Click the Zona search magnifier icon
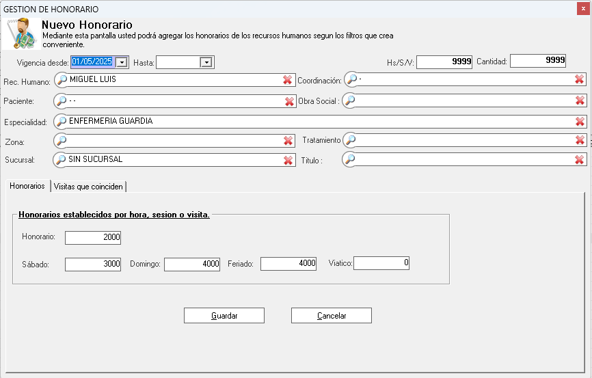592x378 pixels. (x=62, y=141)
